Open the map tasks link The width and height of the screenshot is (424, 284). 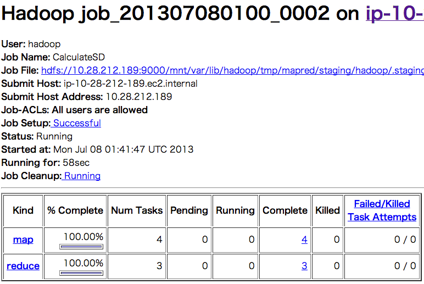pos(23,240)
